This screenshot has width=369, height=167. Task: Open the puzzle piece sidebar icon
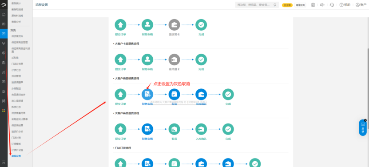tap(4, 101)
